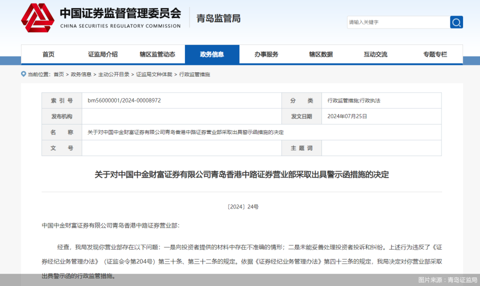Open the 办事服务 navigation tab
The width and height of the screenshot is (480, 286).
pyautogui.click(x=266, y=54)
